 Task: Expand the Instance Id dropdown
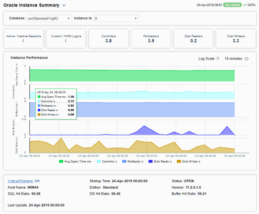click(x=117, y=18)
